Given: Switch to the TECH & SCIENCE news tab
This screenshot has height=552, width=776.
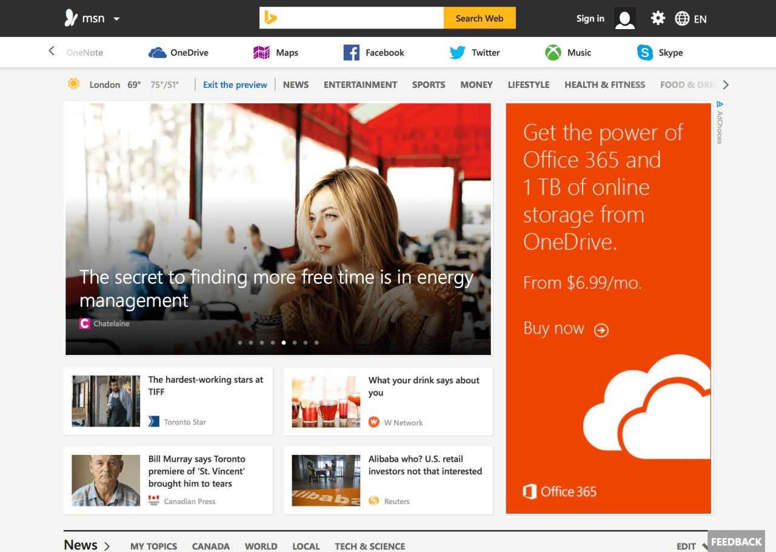Looking at the screenshot, I should (x=370, y=546).
